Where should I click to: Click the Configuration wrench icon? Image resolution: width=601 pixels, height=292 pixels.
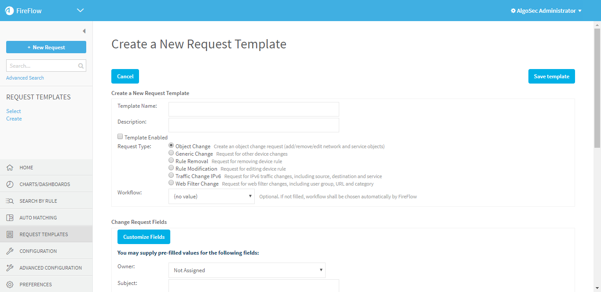click(10, 251)
